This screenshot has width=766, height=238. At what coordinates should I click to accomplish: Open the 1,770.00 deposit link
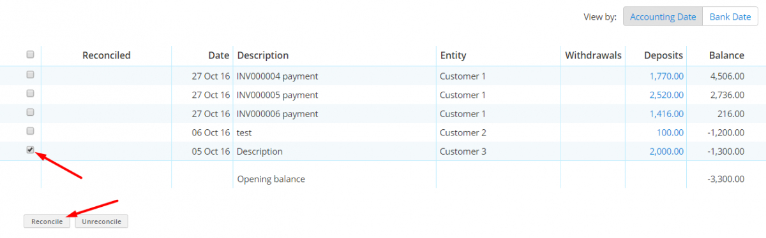pos(666,76)
